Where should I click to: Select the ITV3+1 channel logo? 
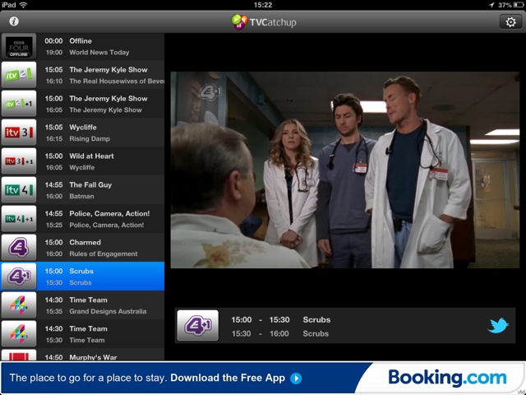click(19, 161)
